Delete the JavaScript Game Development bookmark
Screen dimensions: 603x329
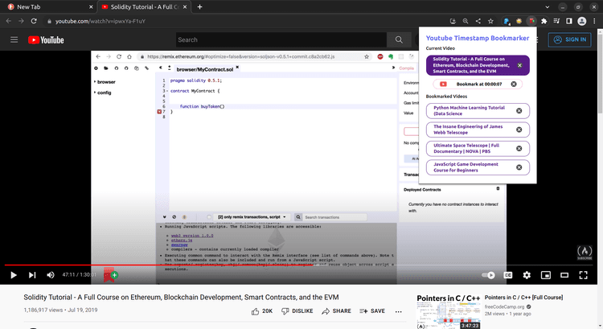[x=519, y=167]
